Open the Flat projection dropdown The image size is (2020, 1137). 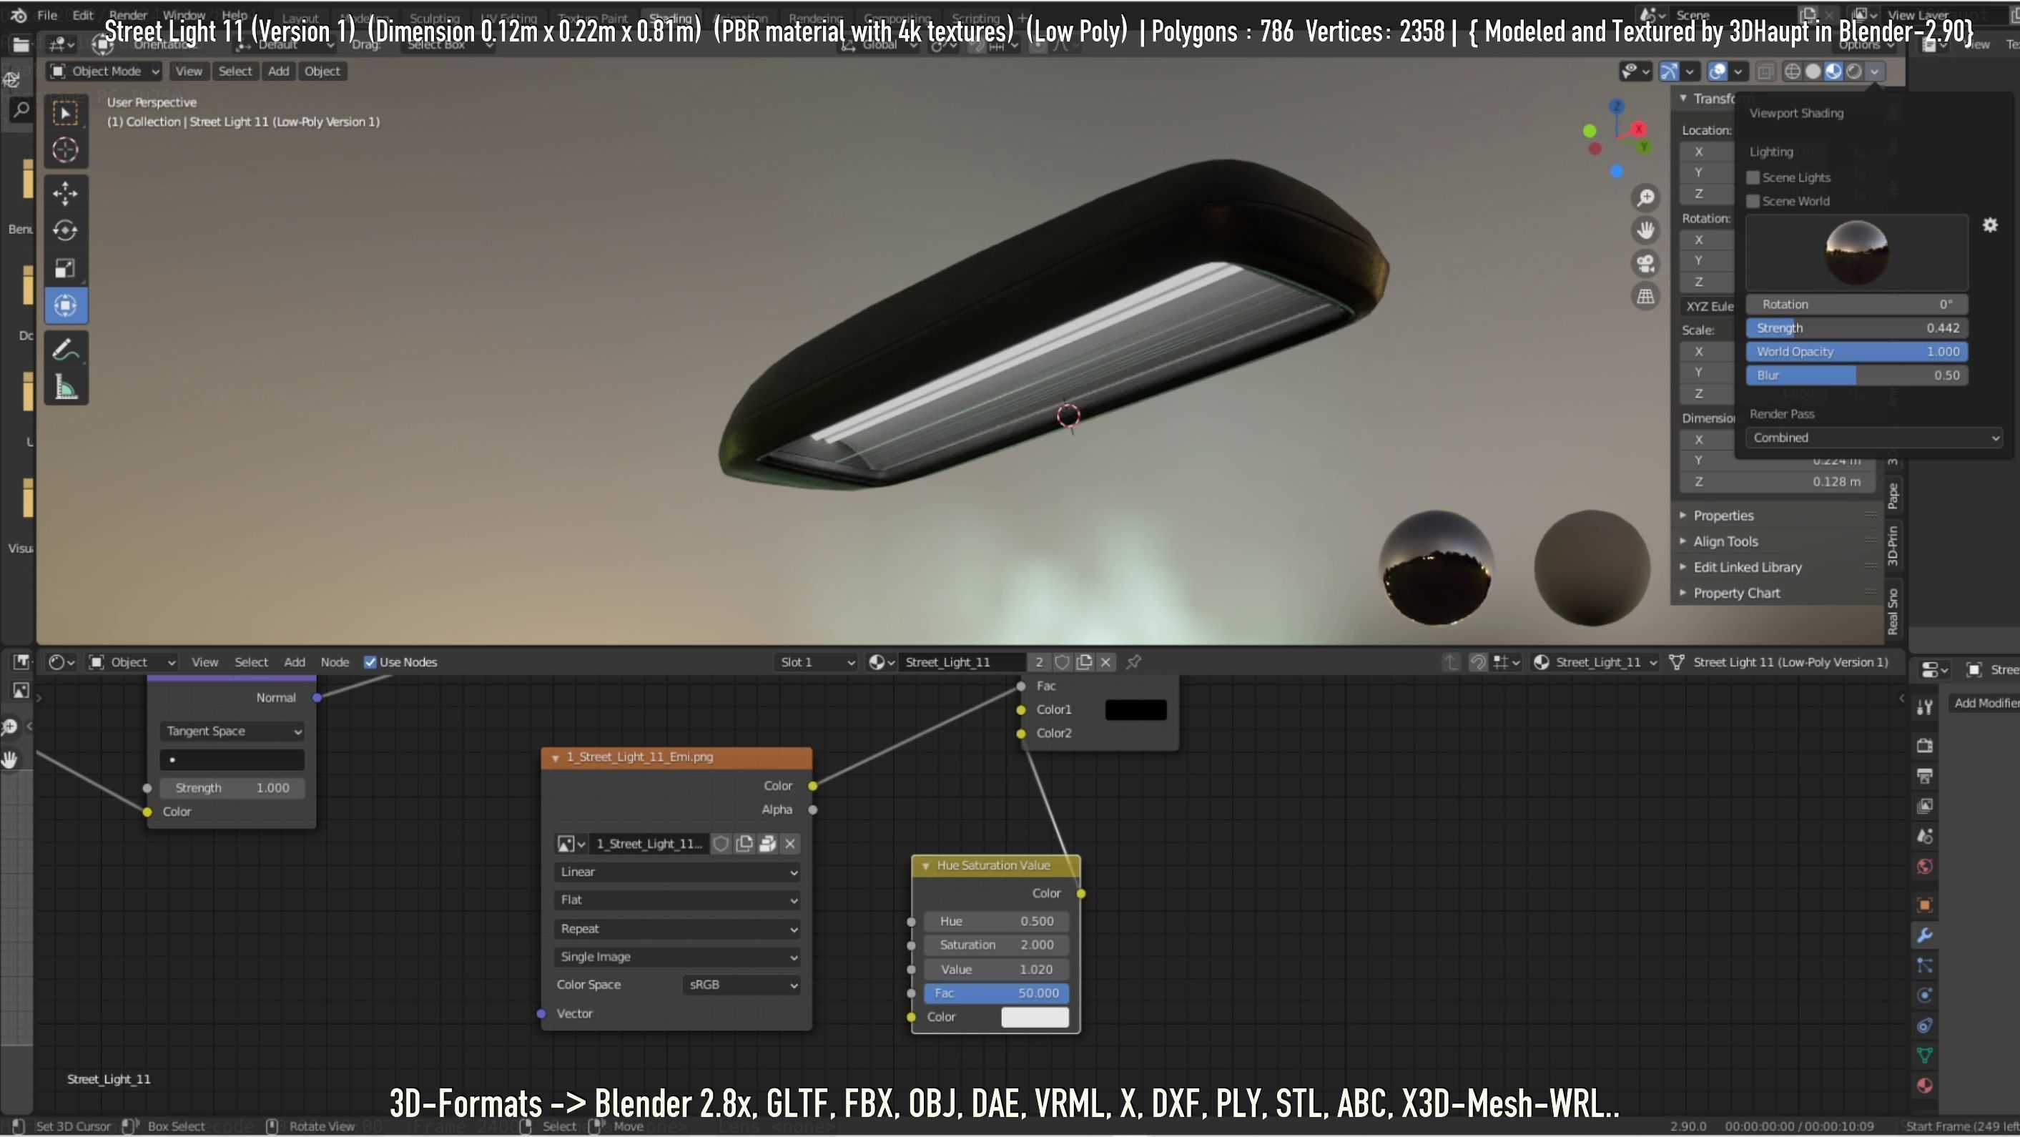point(678,900)
